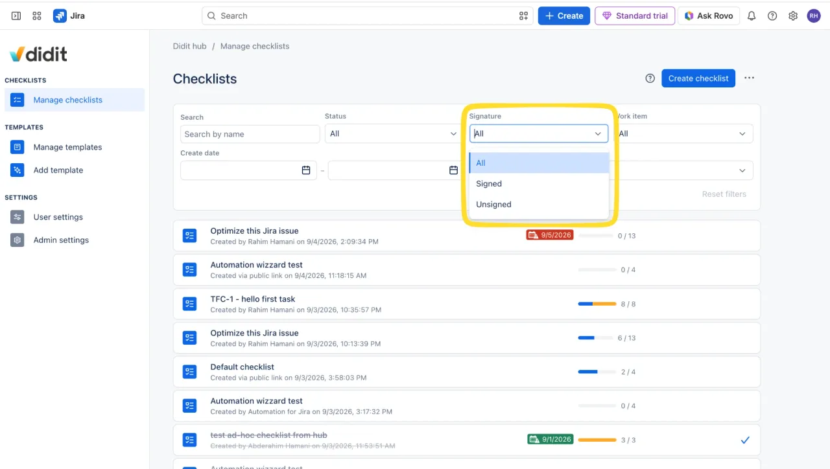Click progress bar showing 3 / 3

(597, 440)
